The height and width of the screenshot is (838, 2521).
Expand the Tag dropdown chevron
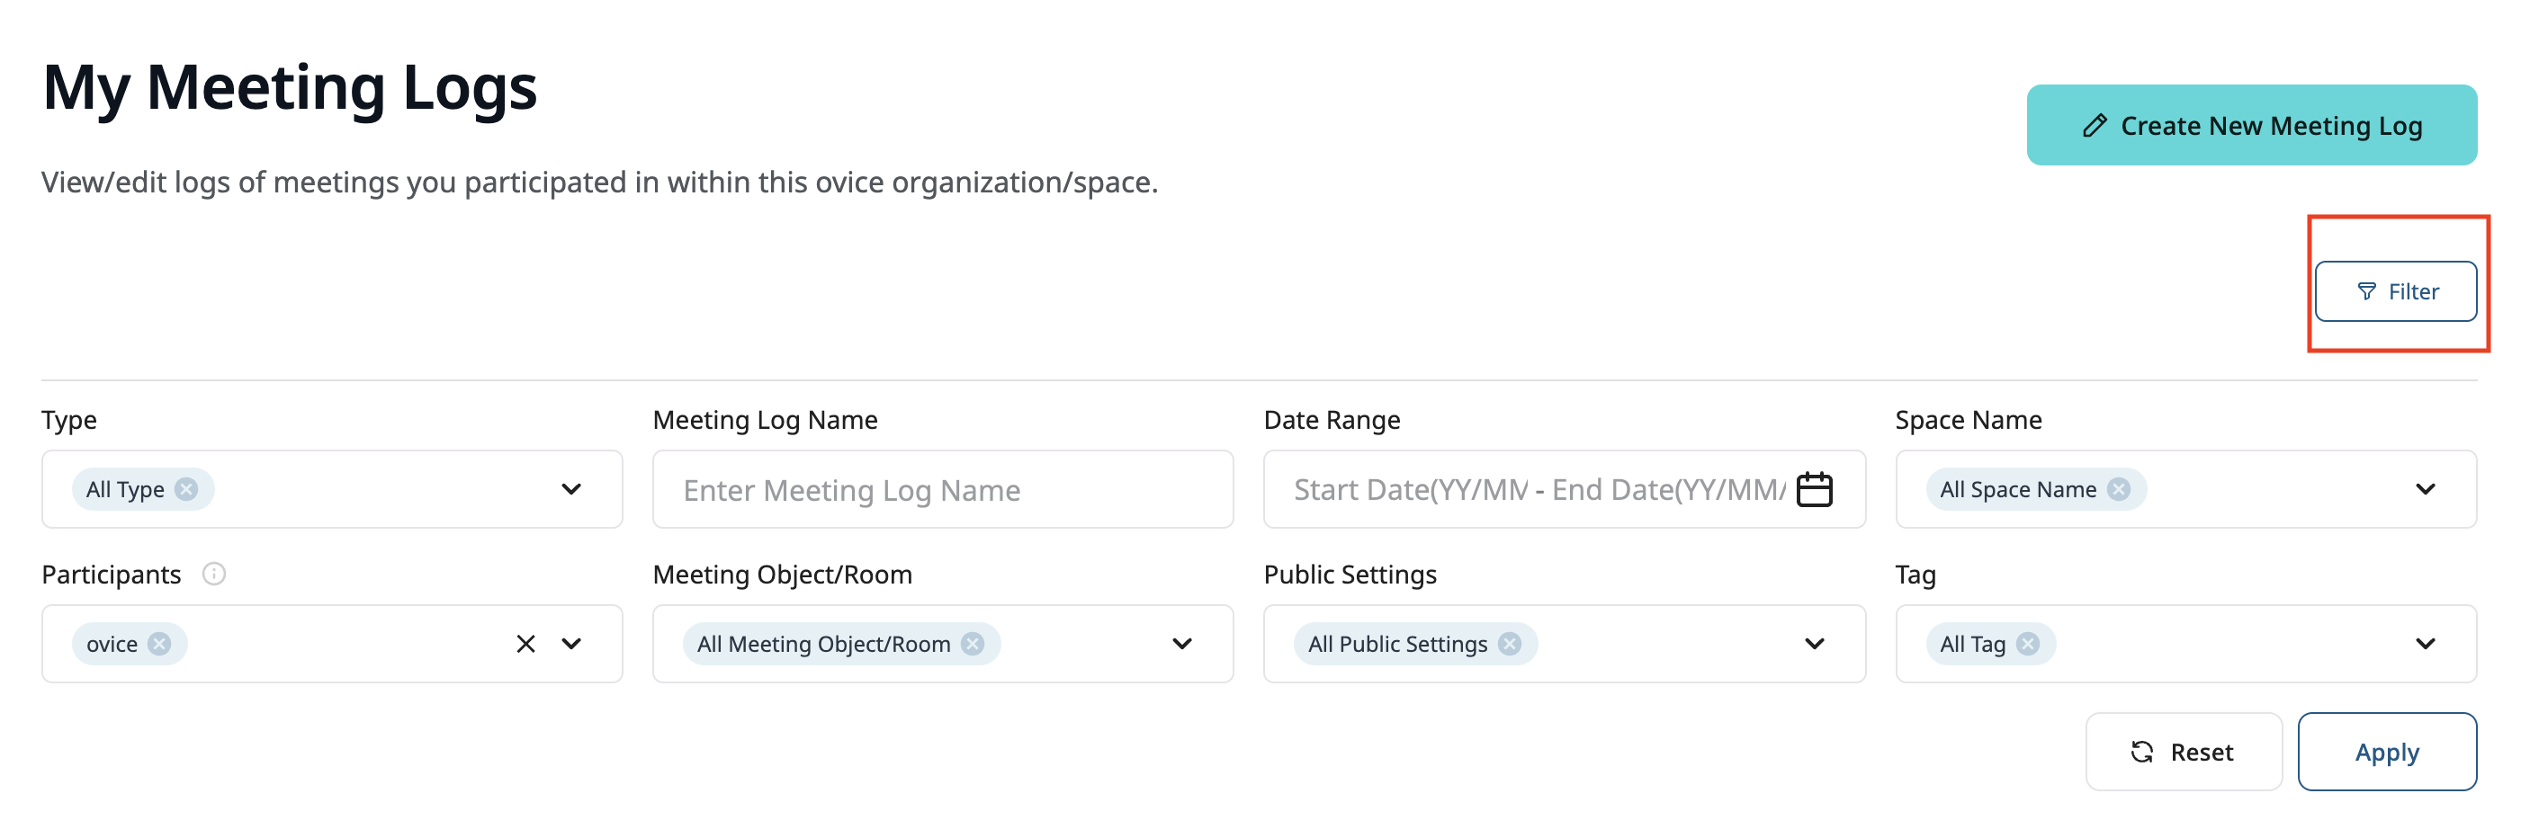pos(2424,644)
